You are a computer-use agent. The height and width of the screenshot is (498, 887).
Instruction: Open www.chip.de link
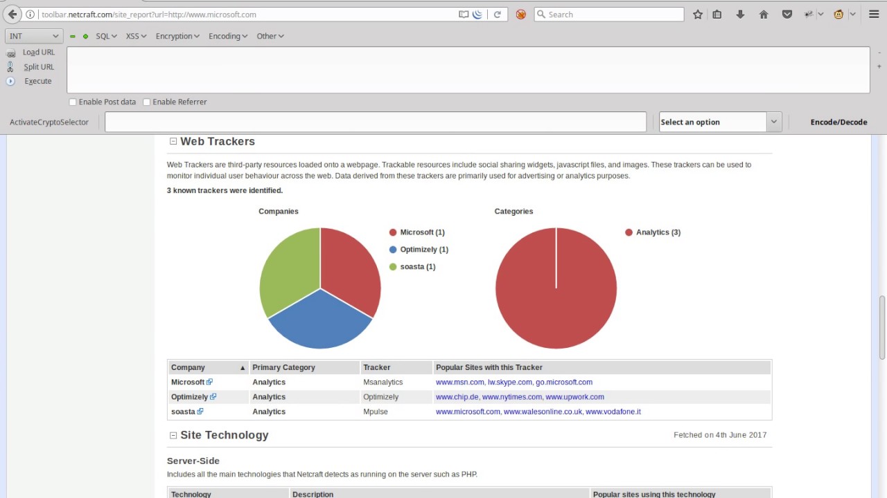coord(457,397)
